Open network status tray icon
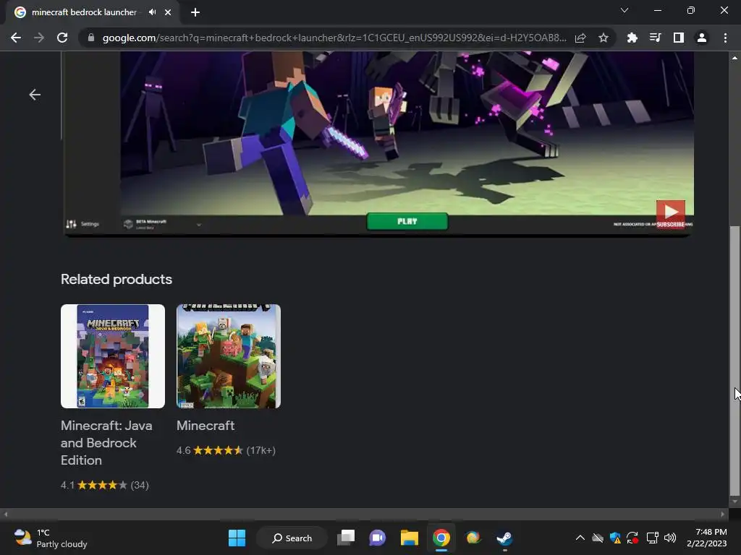Viewport: 741px width, 555px height. point(652,538)
